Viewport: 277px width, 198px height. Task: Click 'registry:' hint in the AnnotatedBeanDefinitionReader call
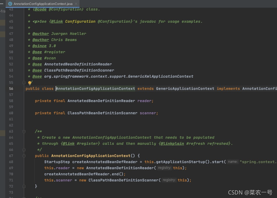click(x=165, y=168)
